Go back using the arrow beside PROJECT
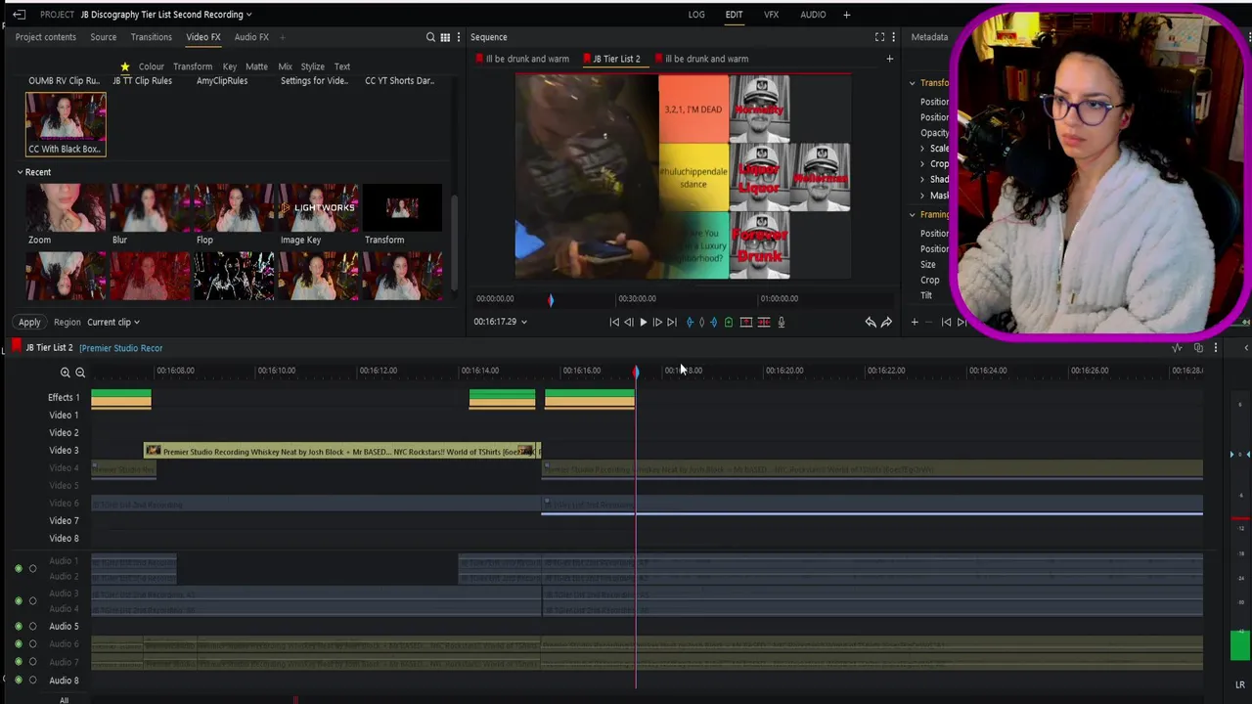 click(19, 15)
